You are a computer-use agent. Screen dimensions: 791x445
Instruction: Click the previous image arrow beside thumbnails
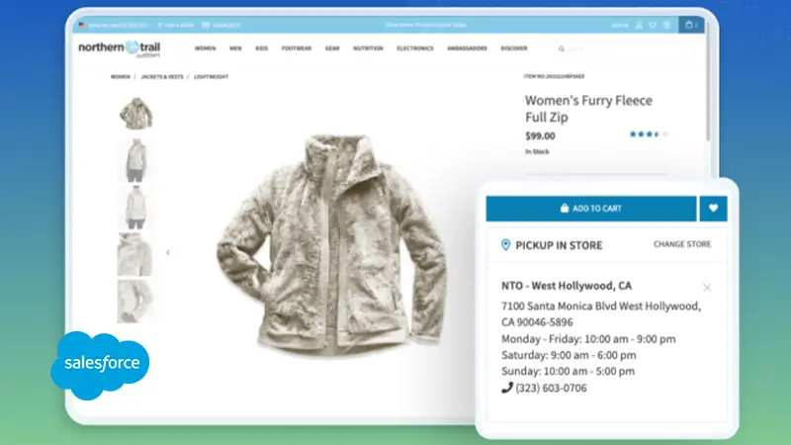167,252
